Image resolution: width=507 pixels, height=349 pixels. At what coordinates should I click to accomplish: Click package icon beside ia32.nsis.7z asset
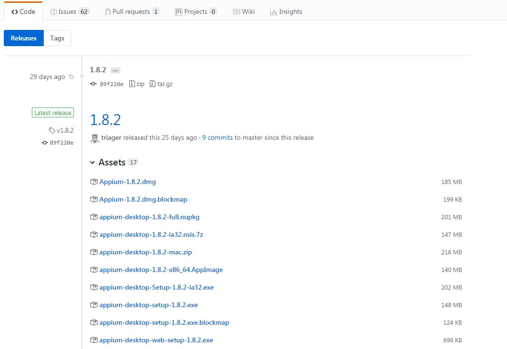click(94, 234)
